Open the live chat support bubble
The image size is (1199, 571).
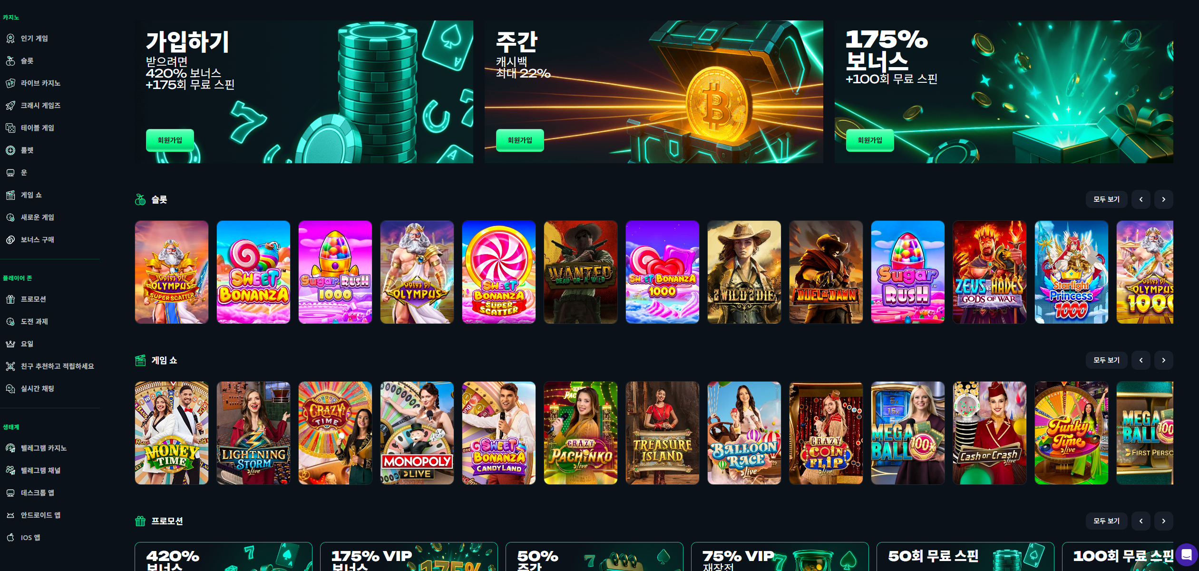[1186, 554]
